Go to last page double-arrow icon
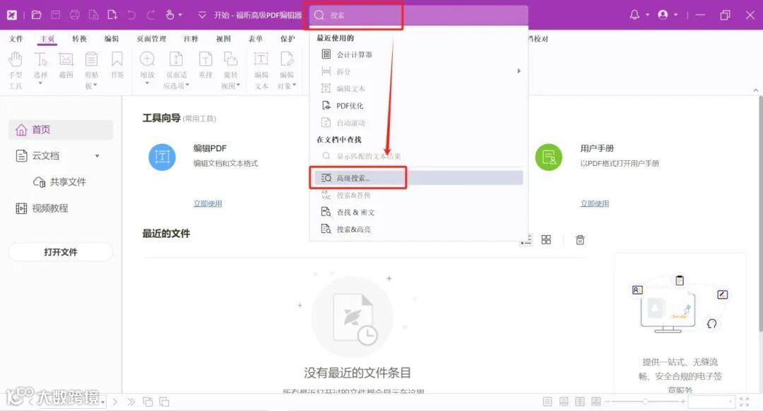 [131, 402]
